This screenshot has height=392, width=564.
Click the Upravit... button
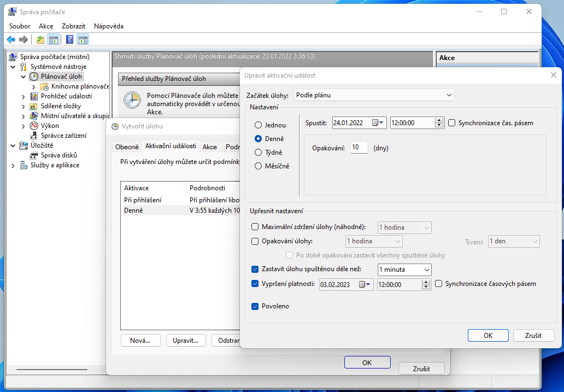[x=186, y=340]
